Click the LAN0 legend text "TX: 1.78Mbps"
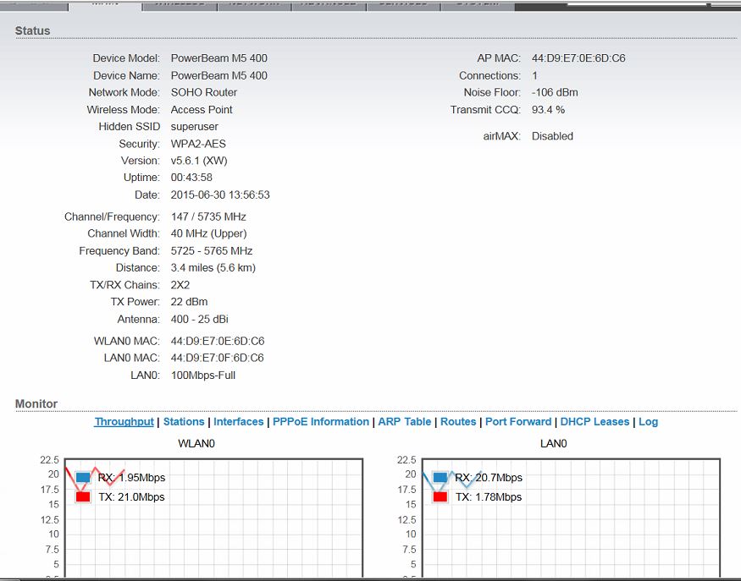The height and width of the screenshot is (581, 741). 489,497
